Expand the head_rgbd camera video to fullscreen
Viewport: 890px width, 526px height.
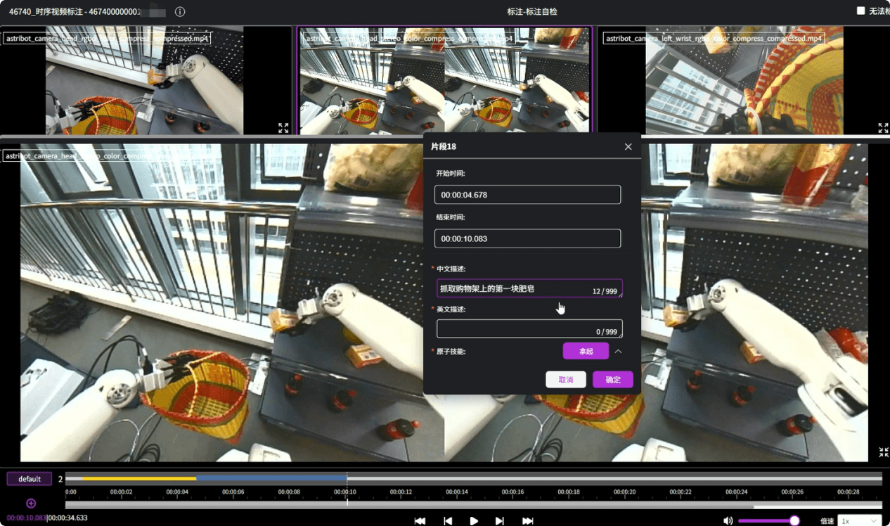tap(283, 128)
